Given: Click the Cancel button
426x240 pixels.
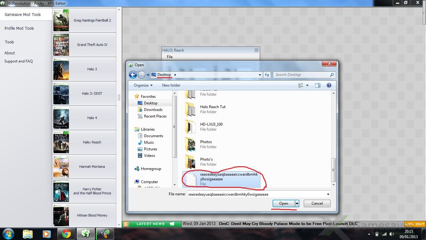Looking at the screenshot, I should [x=317, y=203].
